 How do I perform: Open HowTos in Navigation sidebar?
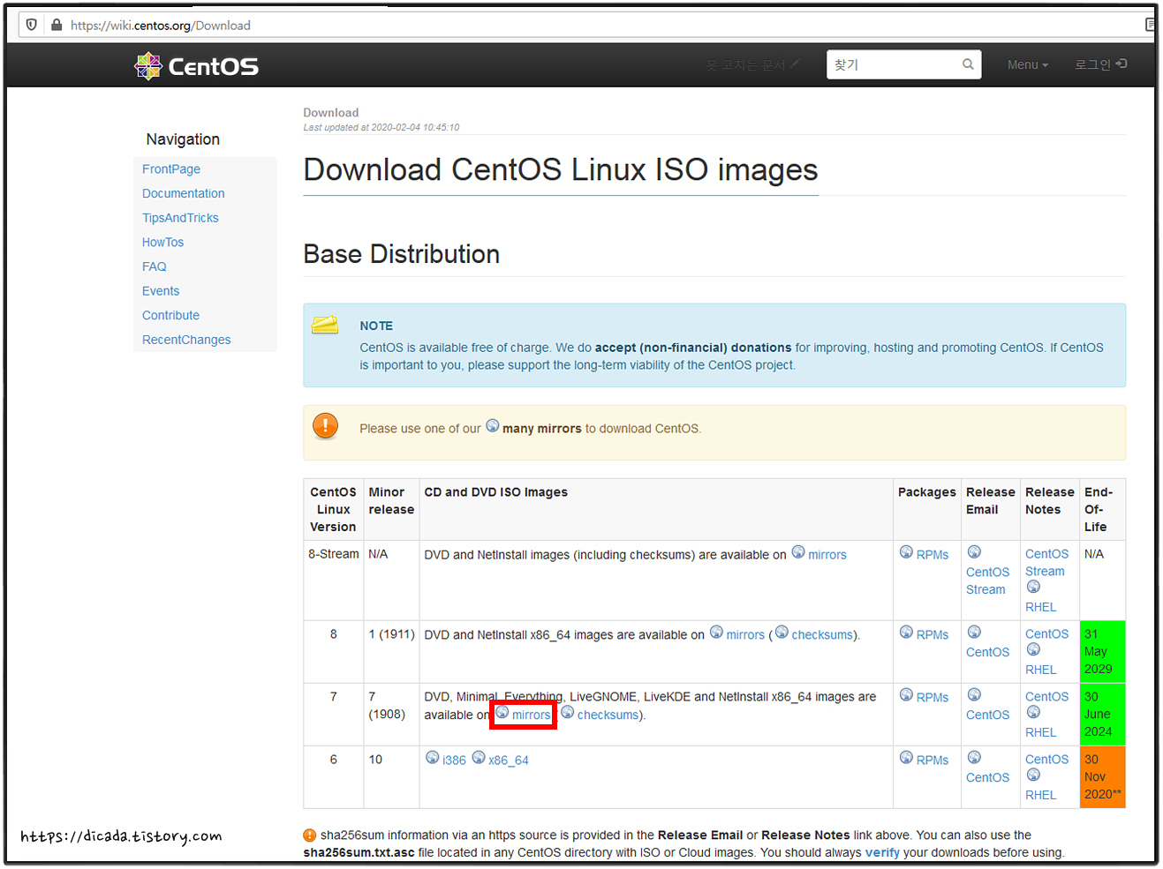163,242
